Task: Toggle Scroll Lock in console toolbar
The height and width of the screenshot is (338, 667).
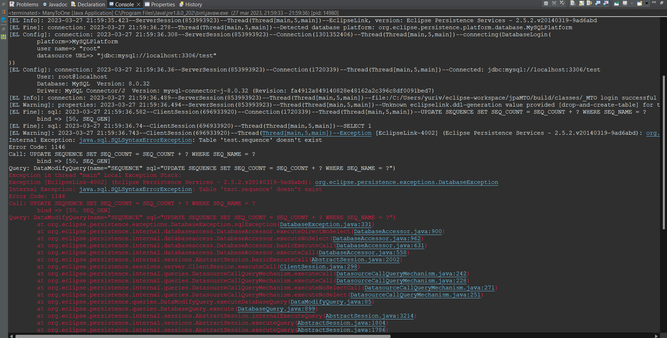Action: [x=581, y=3]
